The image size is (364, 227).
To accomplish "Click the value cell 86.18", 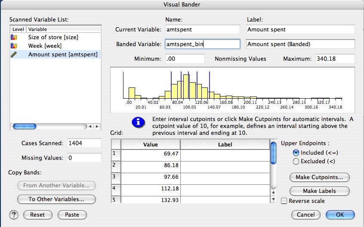I will 151,167.
